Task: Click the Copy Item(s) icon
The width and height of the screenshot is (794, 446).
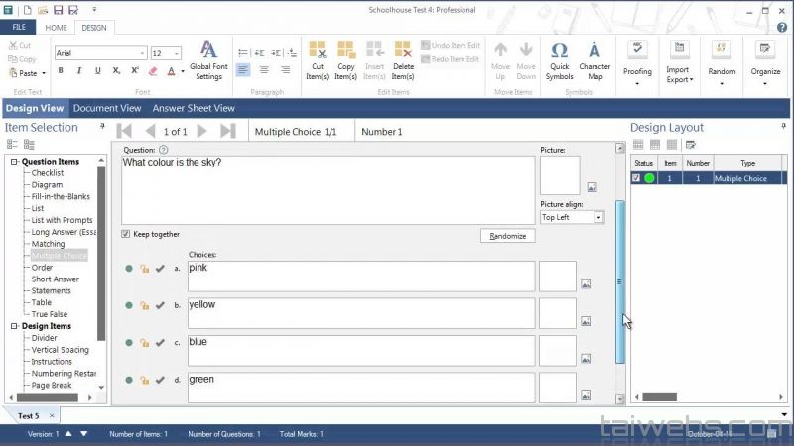Action: pyautogui.click(x=345, y=60)
